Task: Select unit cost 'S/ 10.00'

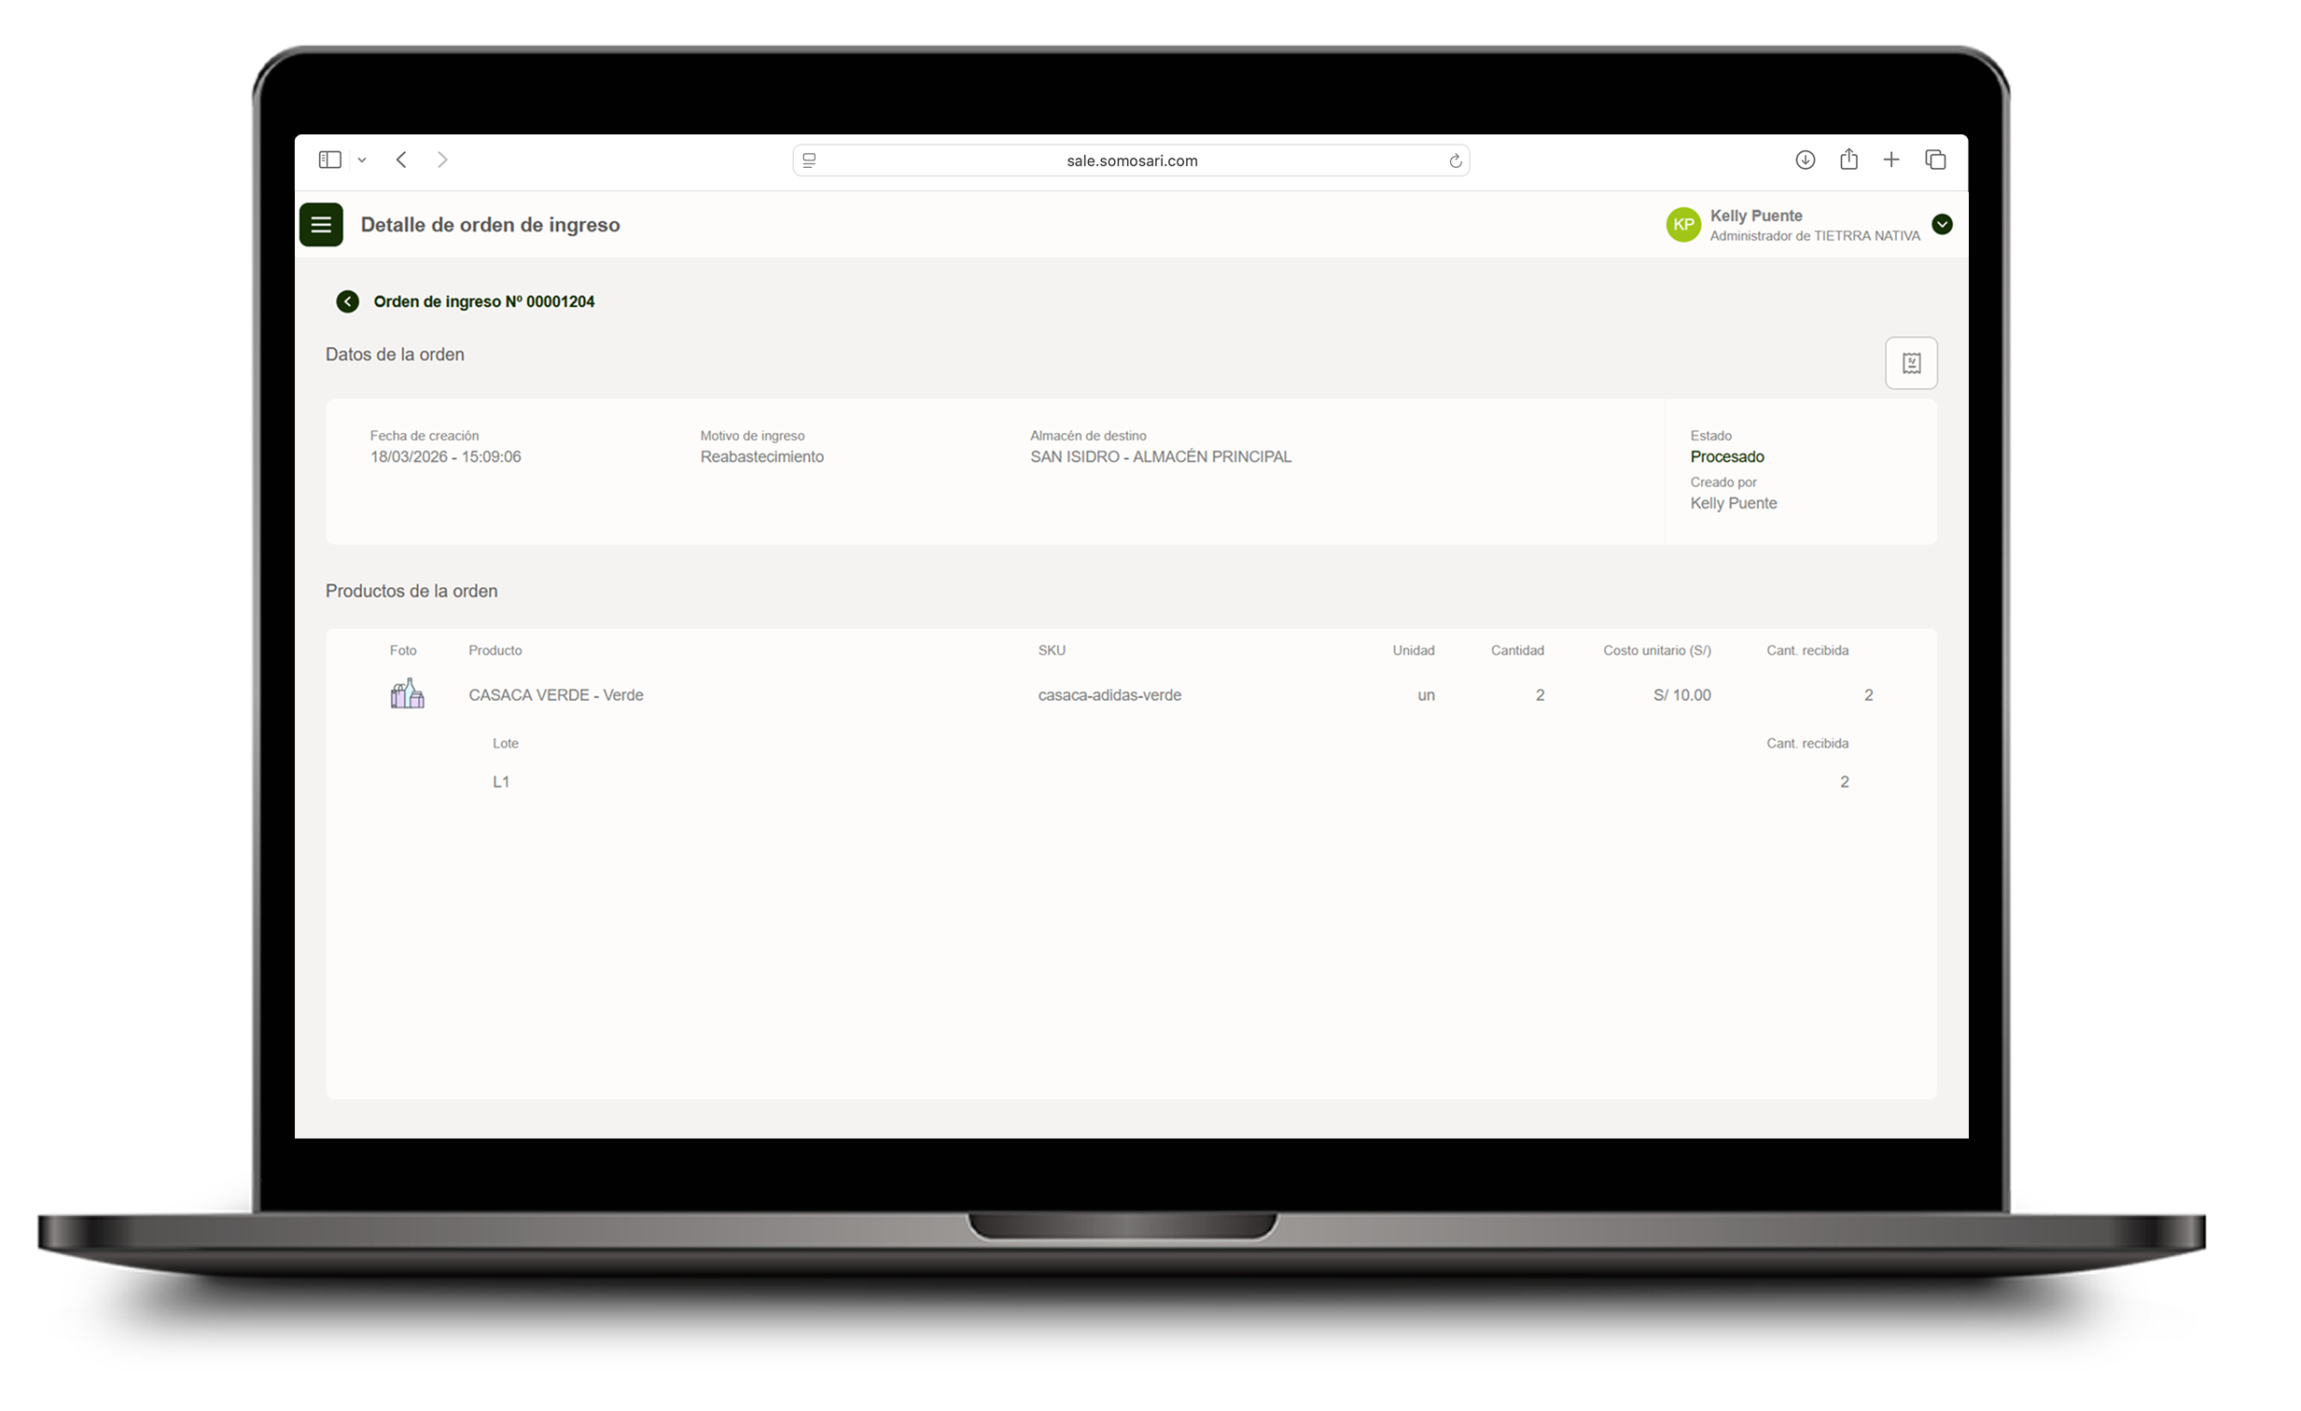Action: (1681, 694)
